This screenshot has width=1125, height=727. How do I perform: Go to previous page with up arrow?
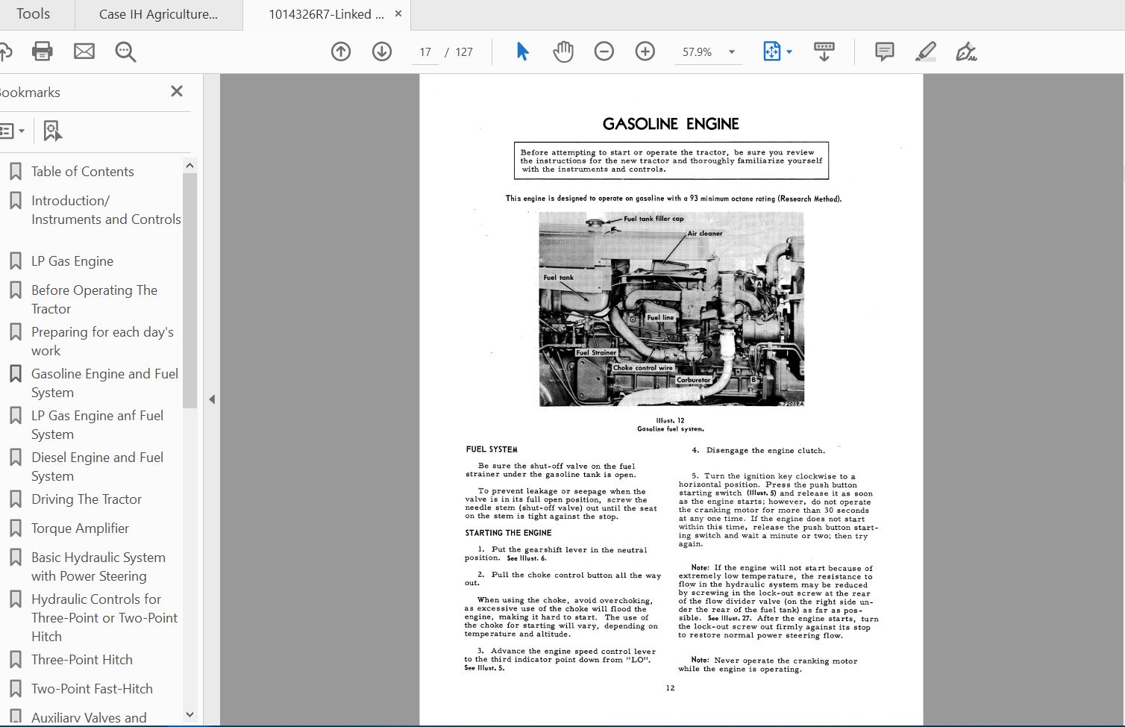(x=341, y=52)
